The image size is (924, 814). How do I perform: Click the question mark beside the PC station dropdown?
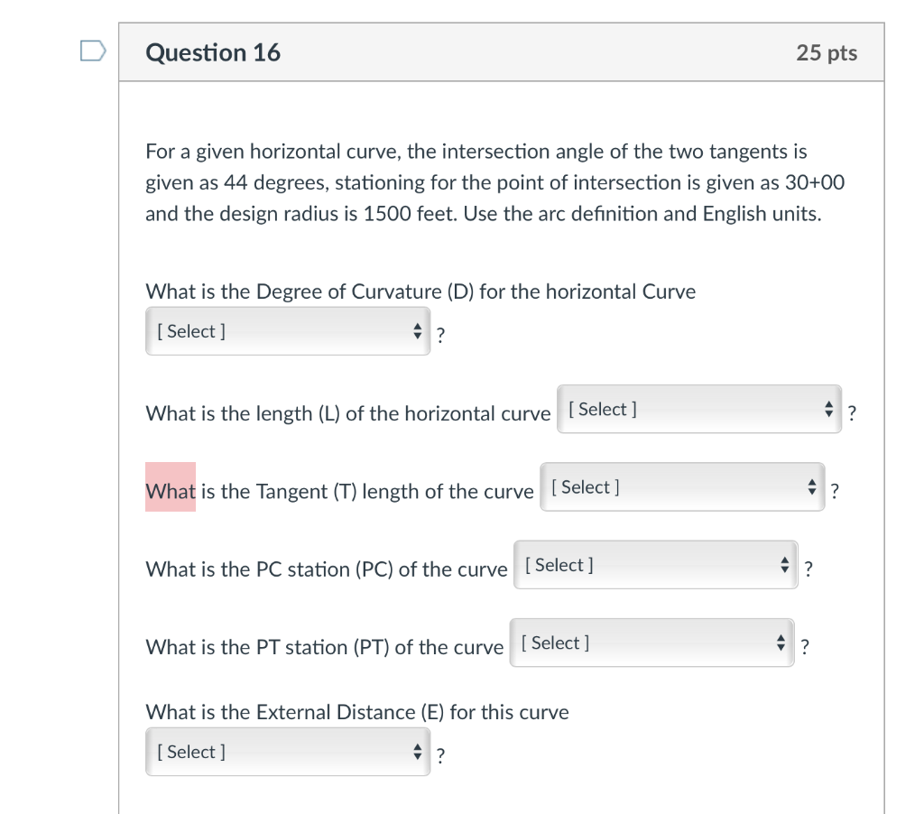pyautogui.click(x=808, y=568)
